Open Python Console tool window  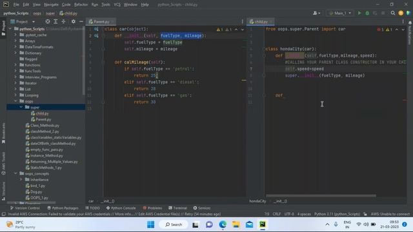click(121, 208)
